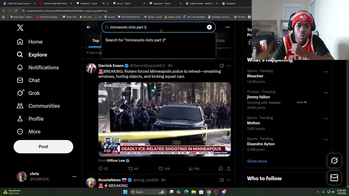Open Notifications in the sidebar
This screenshot has height=196, width=349.
[x=38, y=68]
